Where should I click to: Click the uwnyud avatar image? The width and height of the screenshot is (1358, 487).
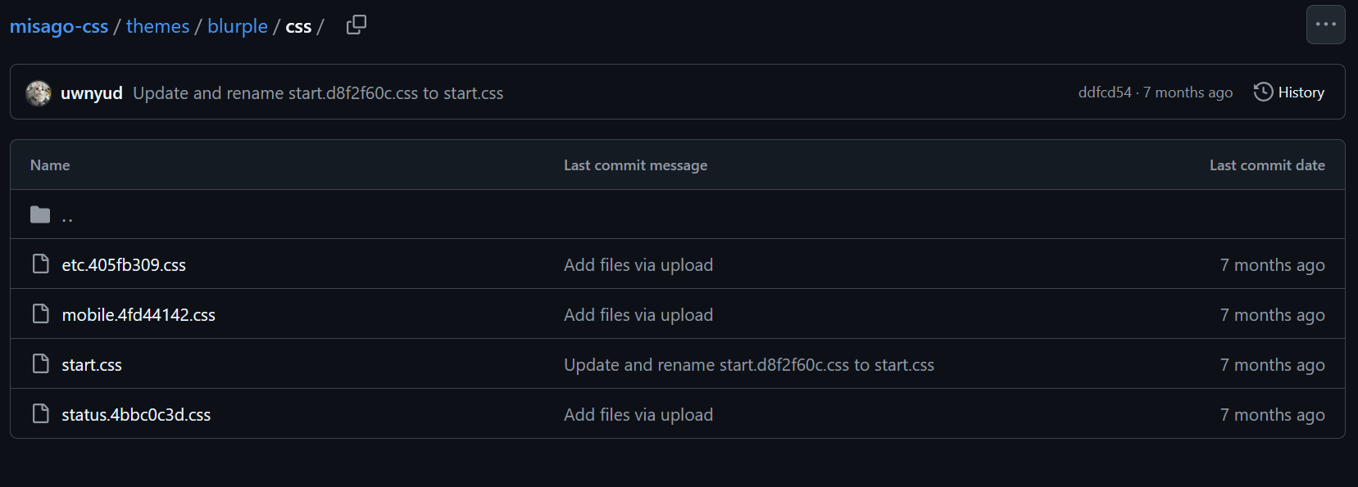[39, 93]
